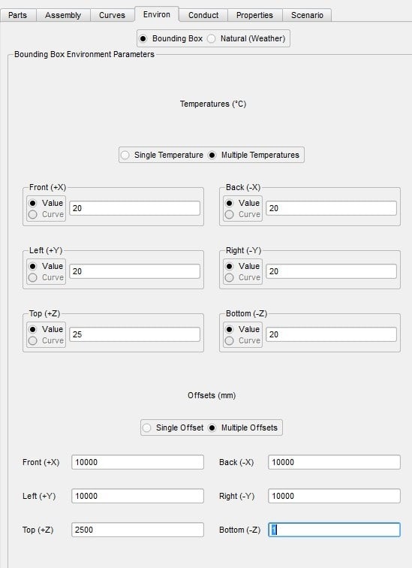The image size is (412, 568).
Task: Switch to the Properties tab
Action: point(254,15)
